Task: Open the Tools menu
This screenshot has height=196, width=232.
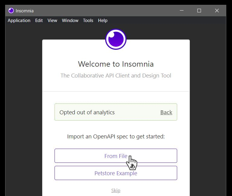Action: point(88,21)
